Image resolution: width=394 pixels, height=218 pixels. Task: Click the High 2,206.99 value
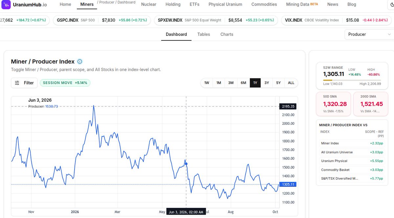(x=371, y=84)
